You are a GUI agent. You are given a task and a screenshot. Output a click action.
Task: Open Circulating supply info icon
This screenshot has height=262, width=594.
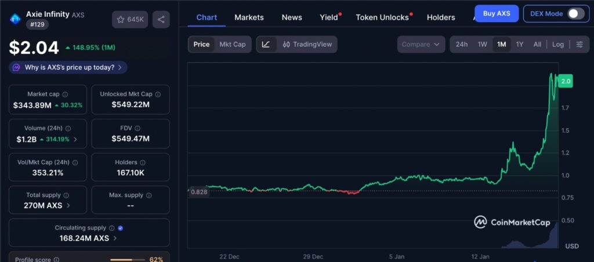[112, 228]
